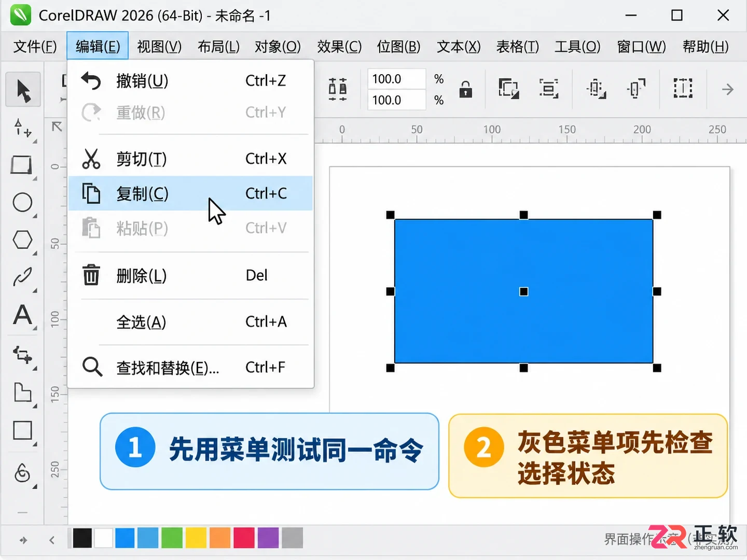
Task: Click the rectangle's top-left selection handle
Action: pos(391,215)
